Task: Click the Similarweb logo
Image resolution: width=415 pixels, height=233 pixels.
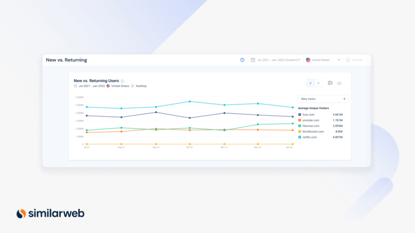Action: click(50, 213)
